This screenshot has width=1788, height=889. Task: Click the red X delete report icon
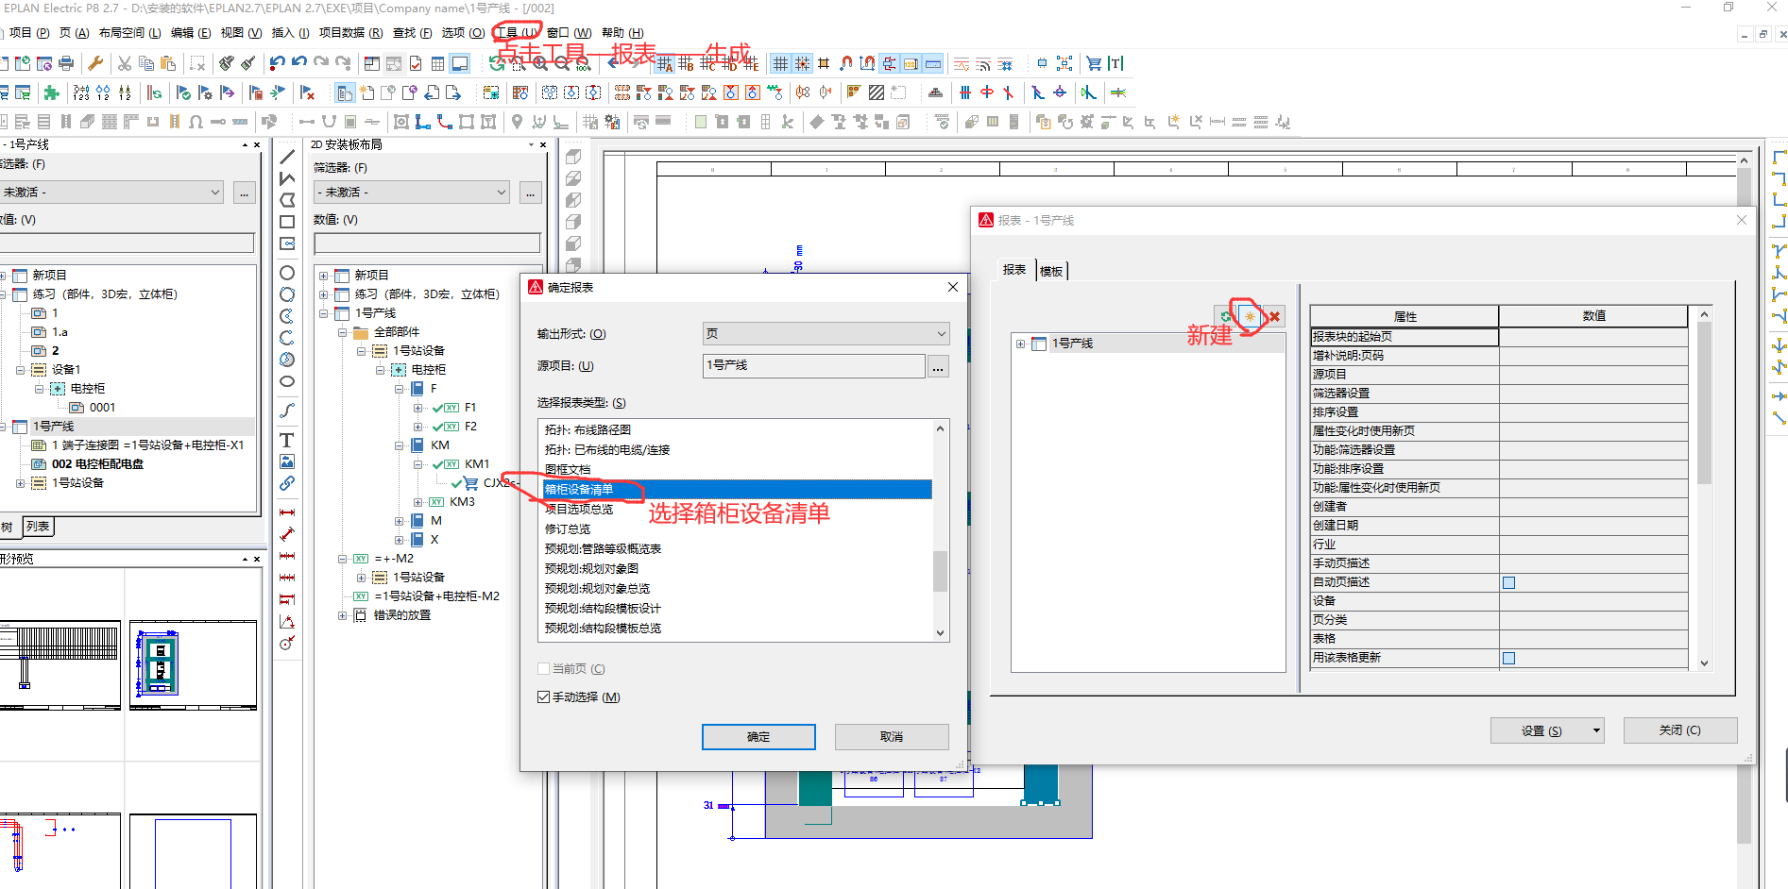pyautogui.click(x=1274, y=317)
